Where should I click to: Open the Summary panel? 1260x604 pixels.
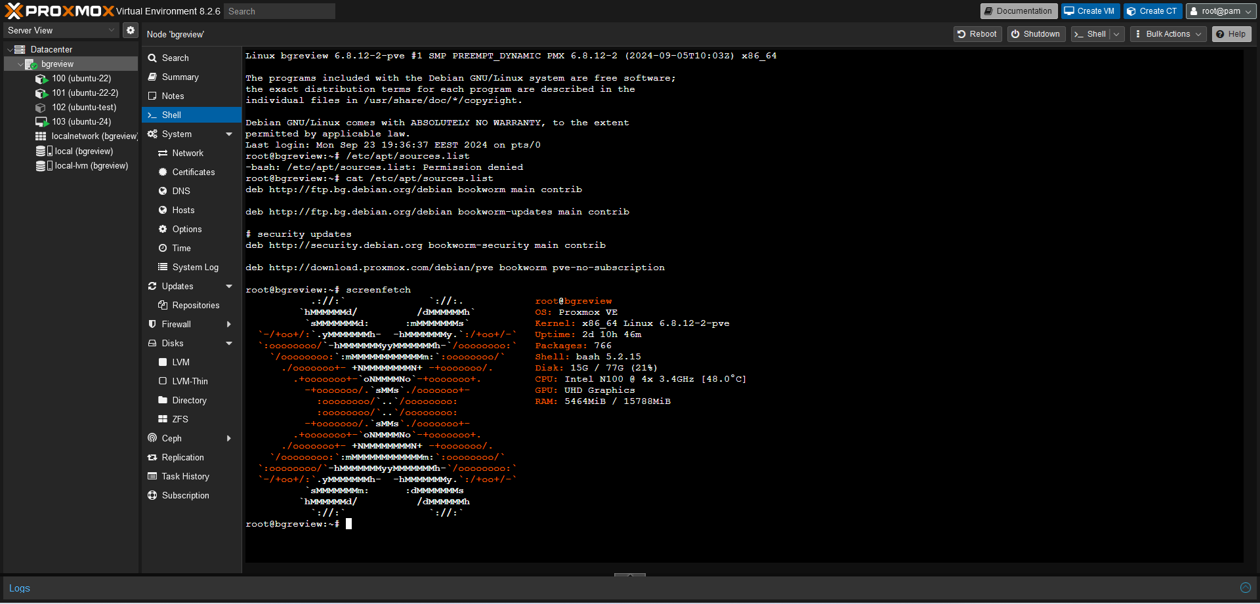point(192,77)
